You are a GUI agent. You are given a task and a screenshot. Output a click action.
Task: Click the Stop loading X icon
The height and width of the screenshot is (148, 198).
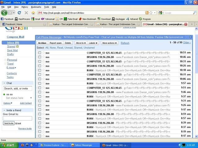[26, 13]
